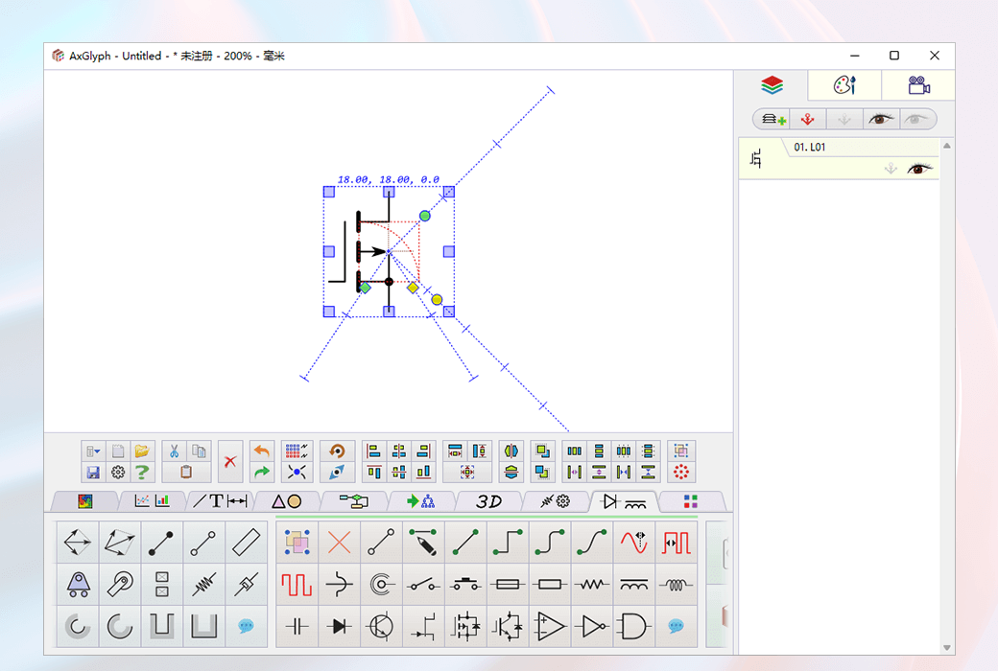Select the inductor coil symbol
Viewport: 998px width, 671px height.
click(677, 585)
